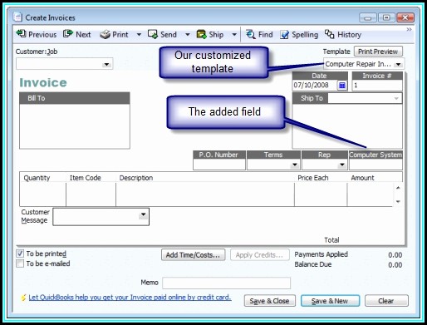Click the Find magnifier icon

tap(251, 34)
